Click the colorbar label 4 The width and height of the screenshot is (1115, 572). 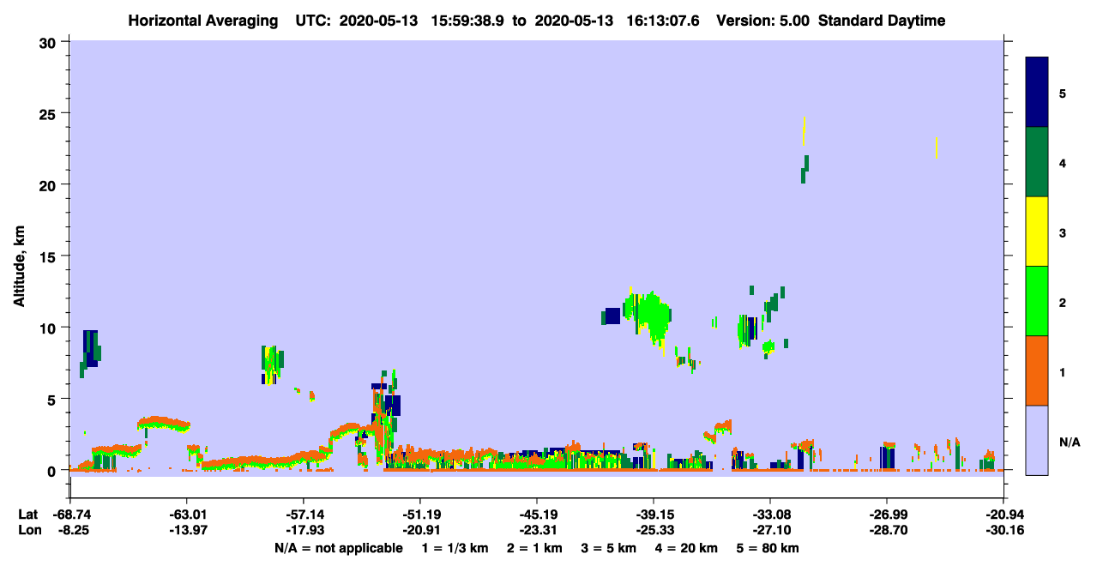click(1063, 163)
